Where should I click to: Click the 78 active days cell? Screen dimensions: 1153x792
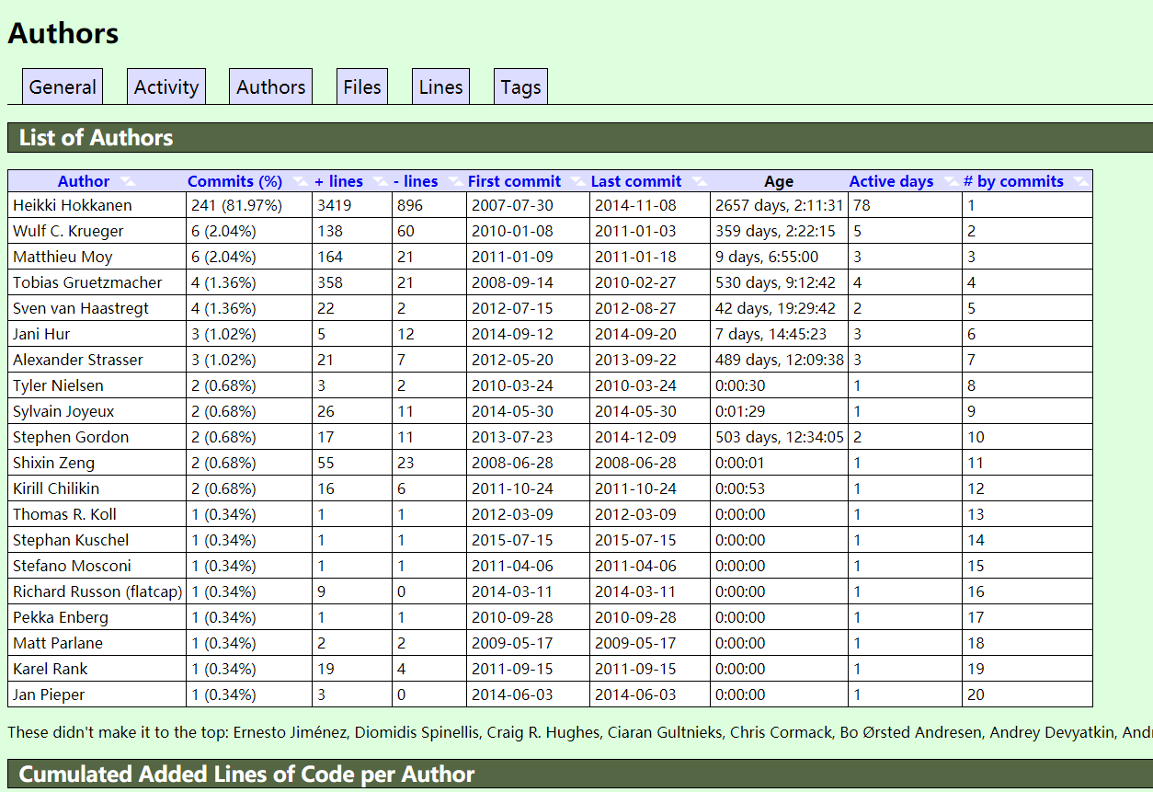[x=905, y=205]
